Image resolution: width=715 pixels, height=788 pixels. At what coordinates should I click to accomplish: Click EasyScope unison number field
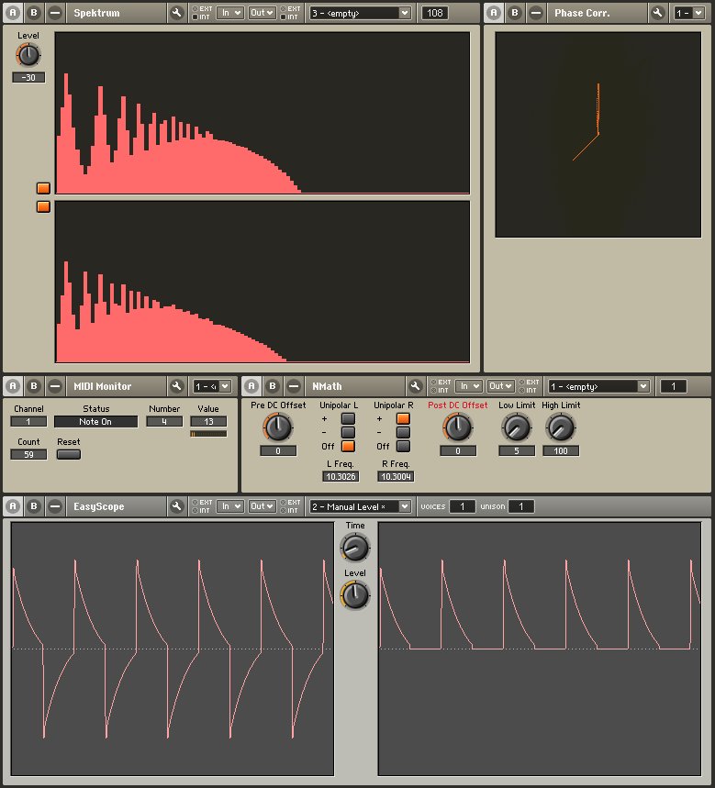point(521,506)
